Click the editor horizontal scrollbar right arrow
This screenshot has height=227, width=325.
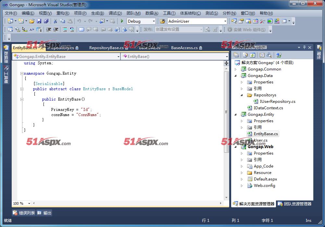[220, 203]
